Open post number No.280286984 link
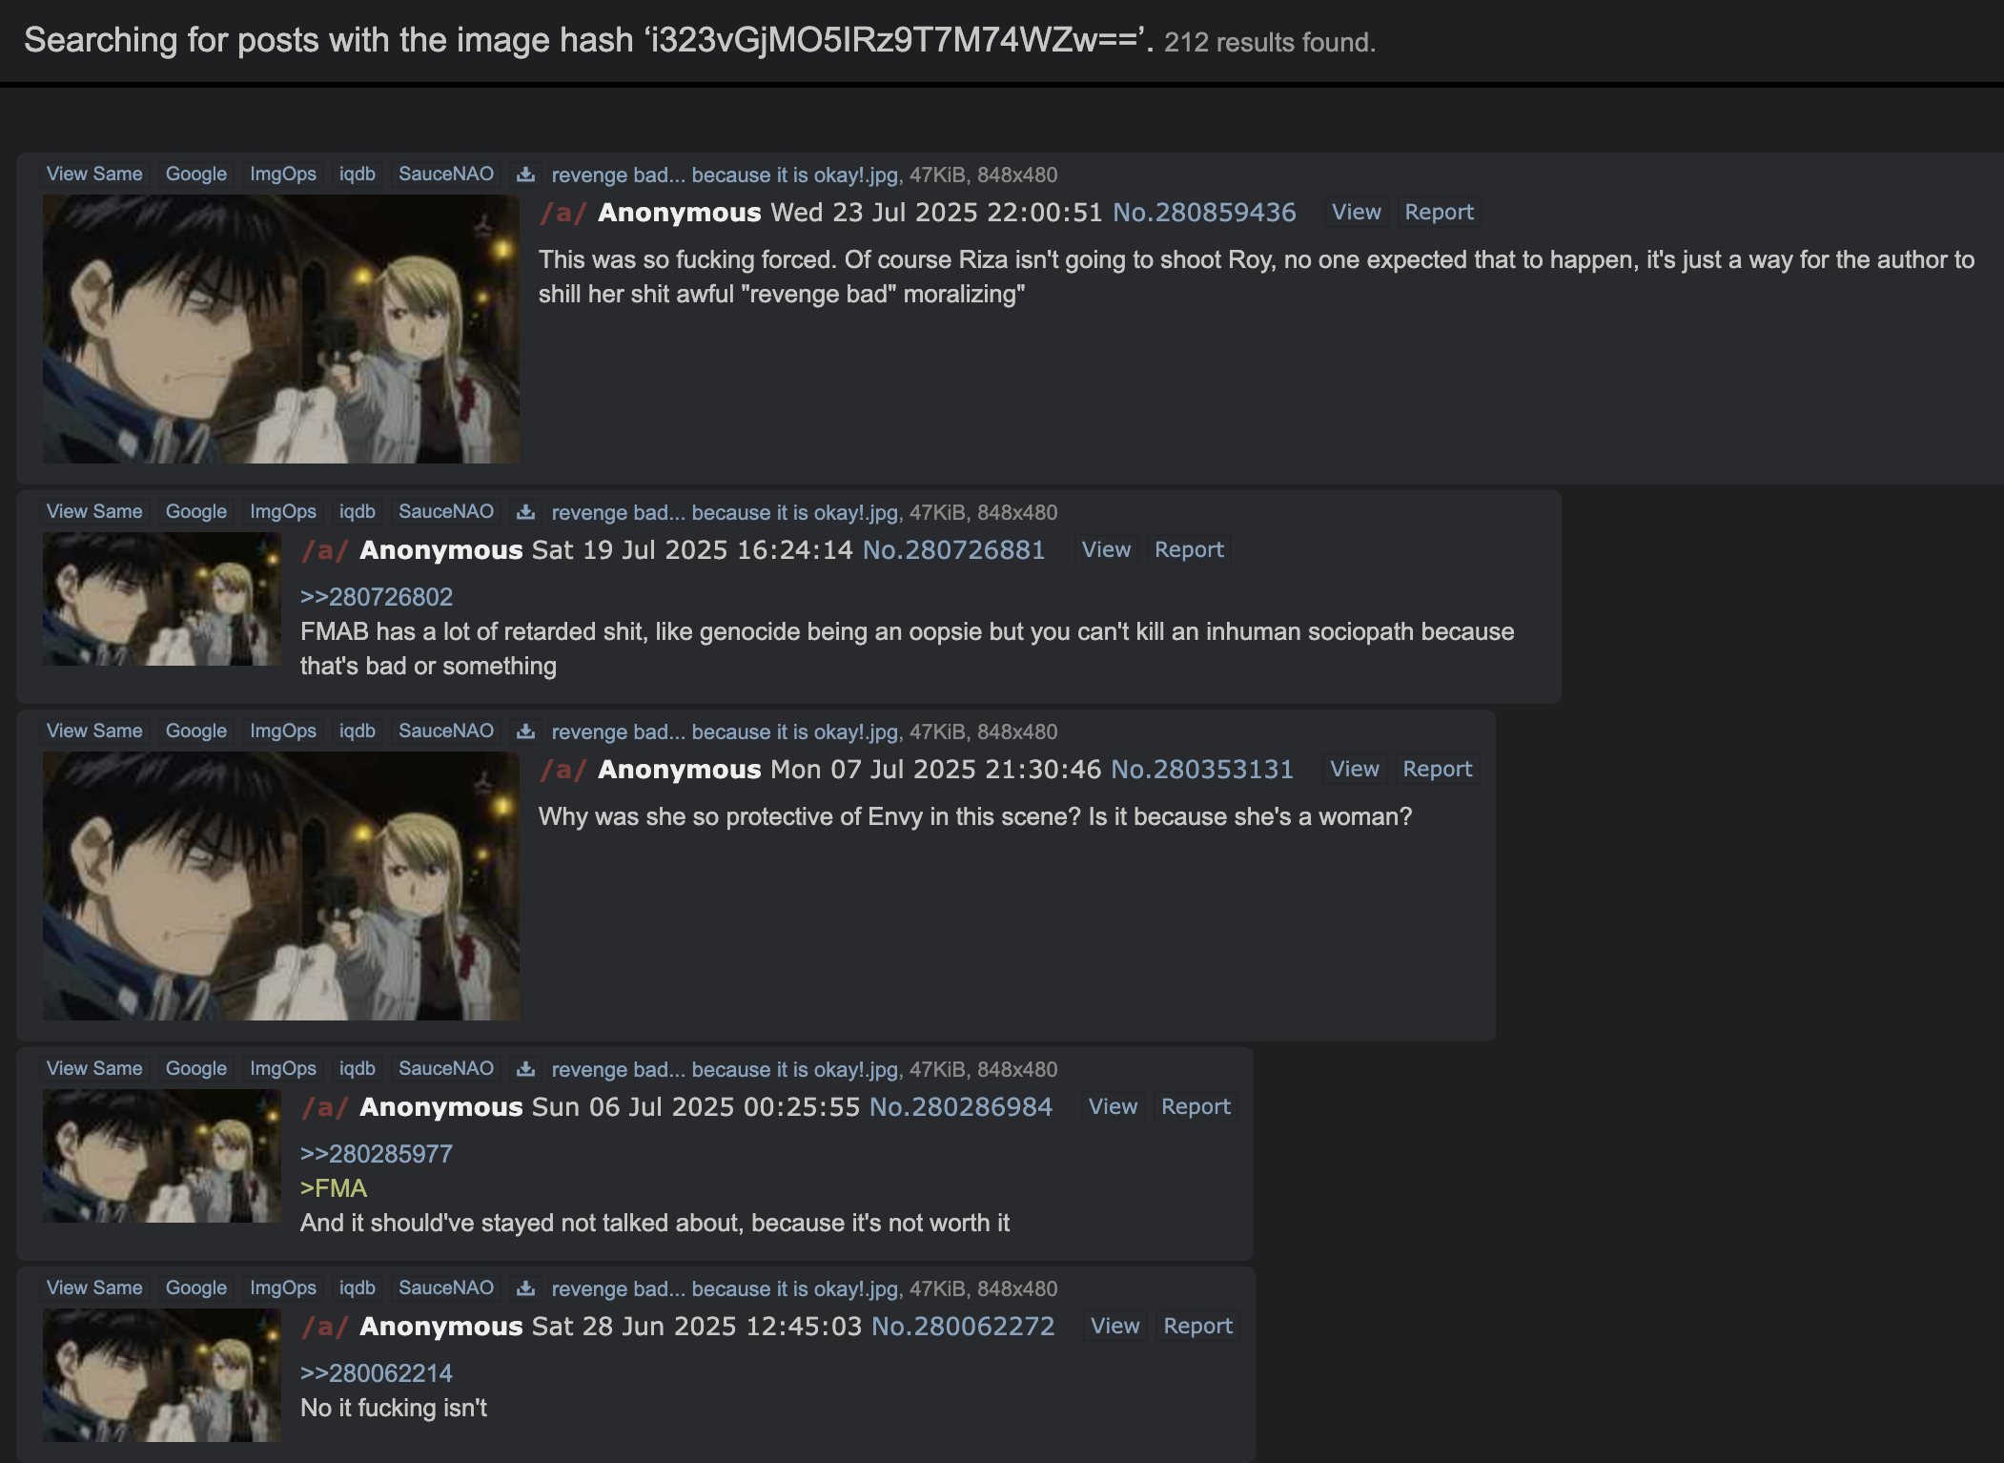Screen dimensions: 2004x1463 (961, 1107)
